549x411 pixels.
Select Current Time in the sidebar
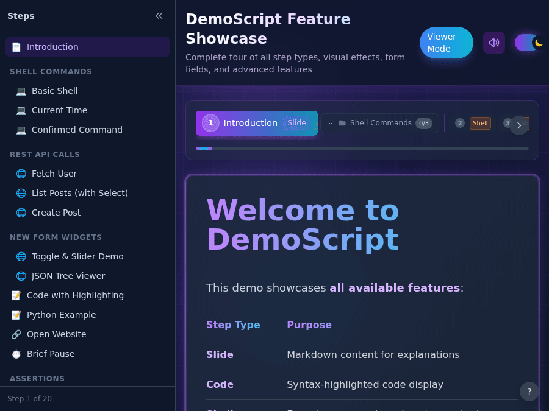59,110
